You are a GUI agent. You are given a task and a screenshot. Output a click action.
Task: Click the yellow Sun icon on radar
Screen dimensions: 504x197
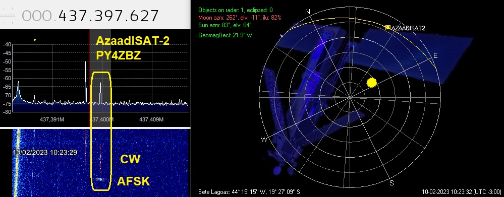coord(372,83)
